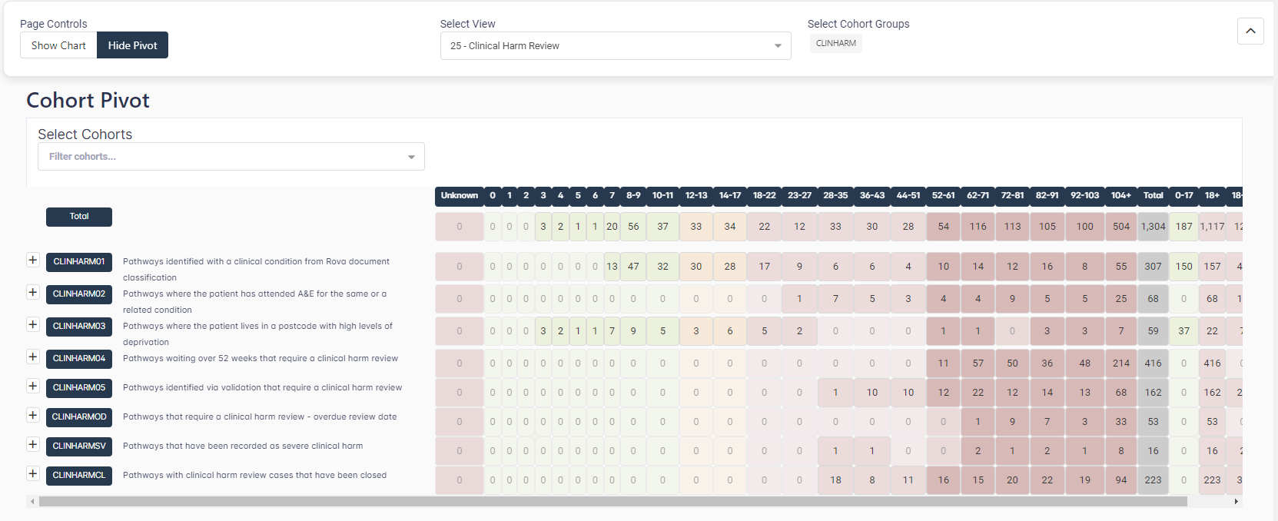
Task: Collapse the page controls panel chevron
Action: pos(1250,32)
